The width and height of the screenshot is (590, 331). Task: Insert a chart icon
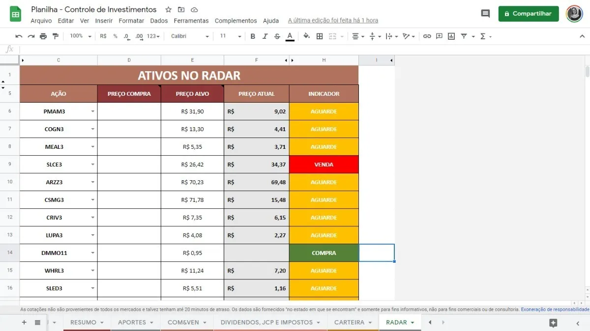(451, 36)
